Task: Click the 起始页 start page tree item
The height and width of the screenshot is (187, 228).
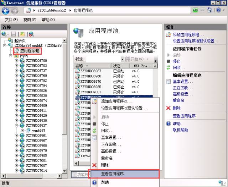Action: [20, 41]
